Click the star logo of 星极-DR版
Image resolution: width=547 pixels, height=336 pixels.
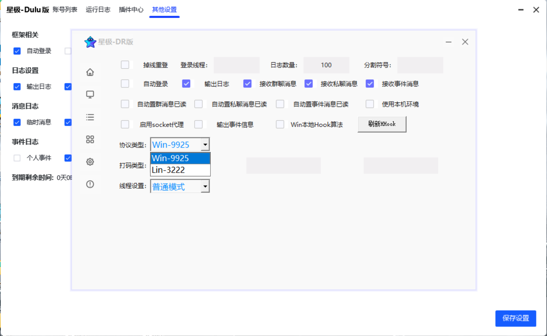(x=90, y=42)
